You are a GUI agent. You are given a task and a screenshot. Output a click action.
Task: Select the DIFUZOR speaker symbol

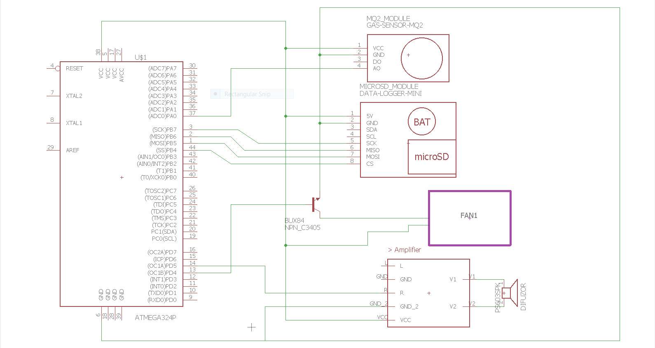point(510,293)
